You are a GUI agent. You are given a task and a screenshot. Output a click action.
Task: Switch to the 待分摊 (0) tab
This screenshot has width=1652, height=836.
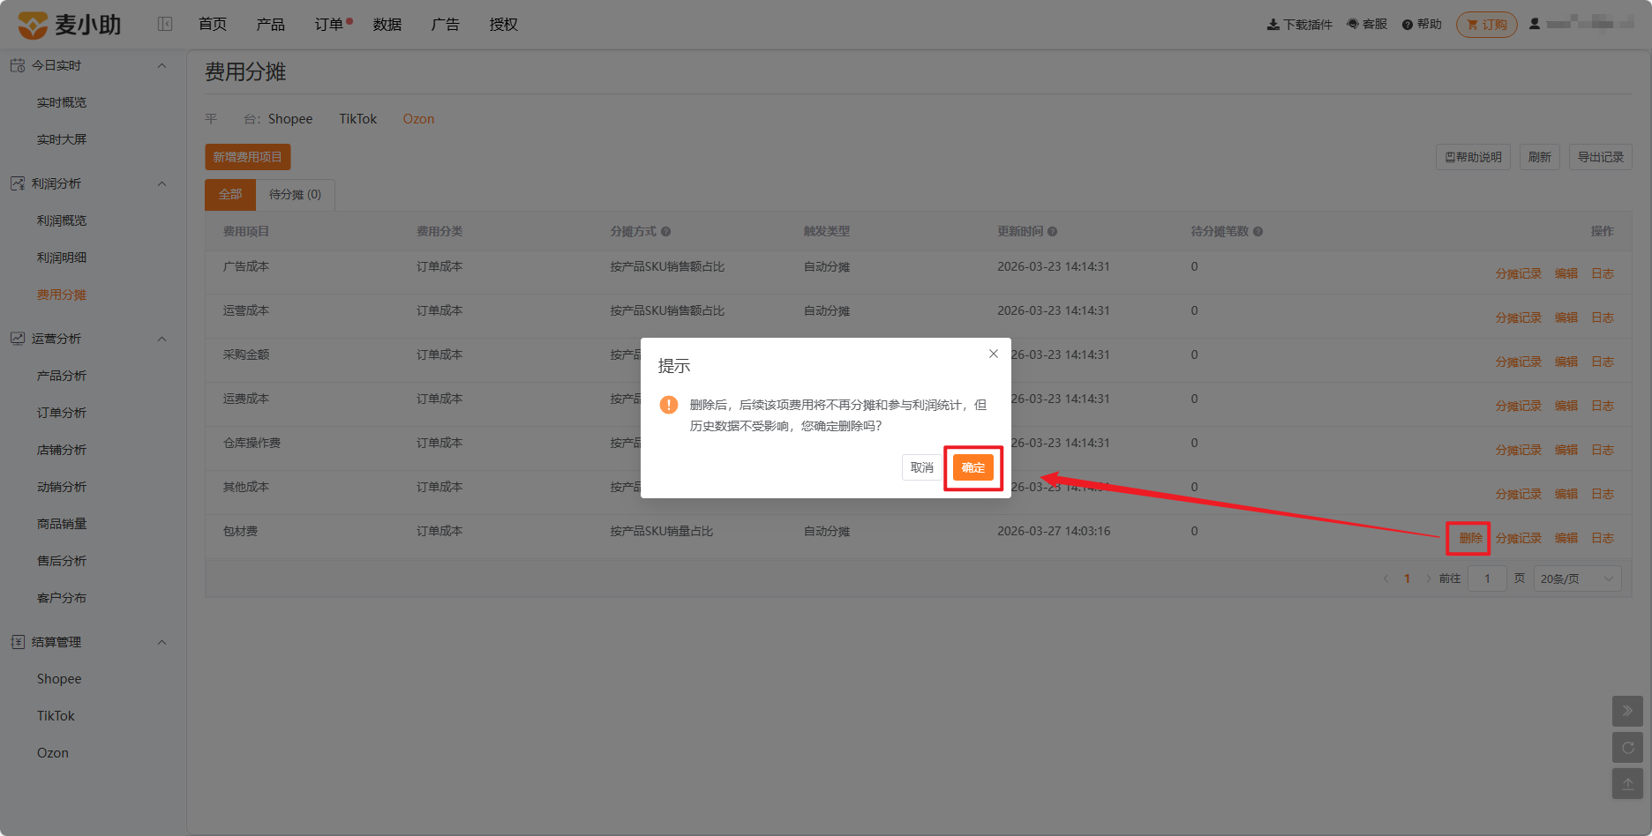296,194
